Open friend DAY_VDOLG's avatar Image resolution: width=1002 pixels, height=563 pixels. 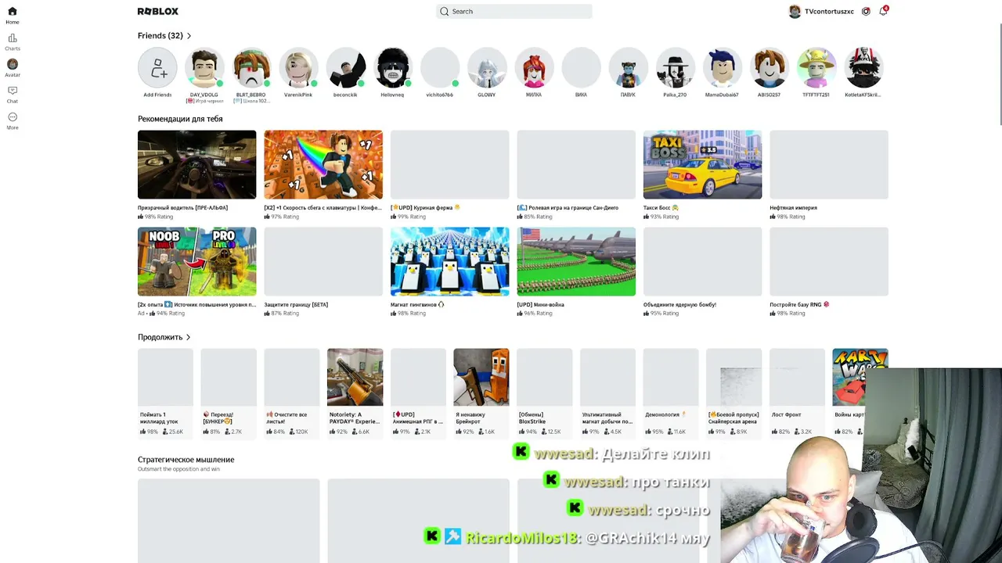(204, 68)
